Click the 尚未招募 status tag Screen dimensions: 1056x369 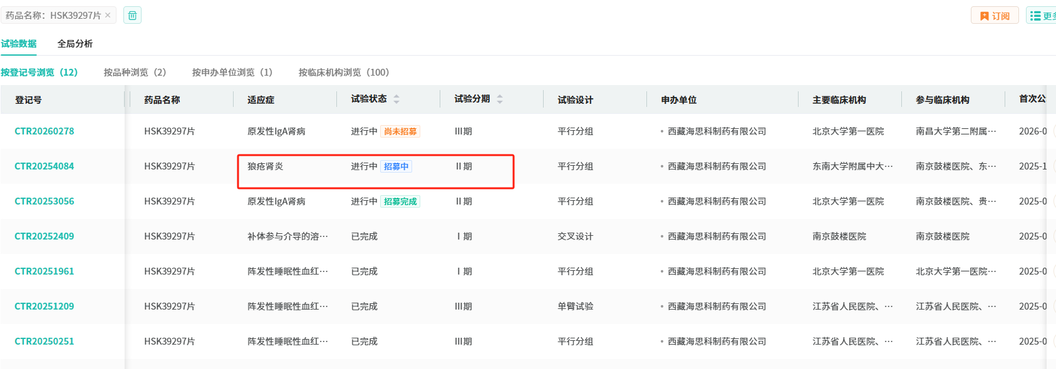point(400,131)
